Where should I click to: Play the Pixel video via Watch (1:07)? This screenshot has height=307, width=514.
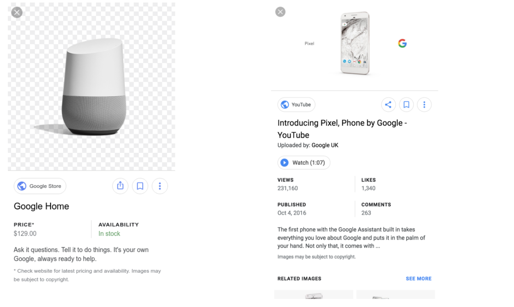(x=304, y=162)
